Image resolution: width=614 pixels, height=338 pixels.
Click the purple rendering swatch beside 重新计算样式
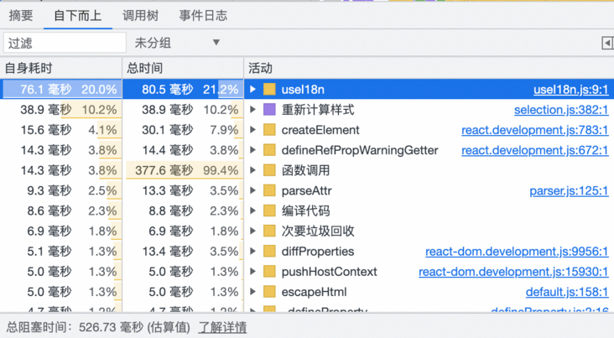(269, 110)
